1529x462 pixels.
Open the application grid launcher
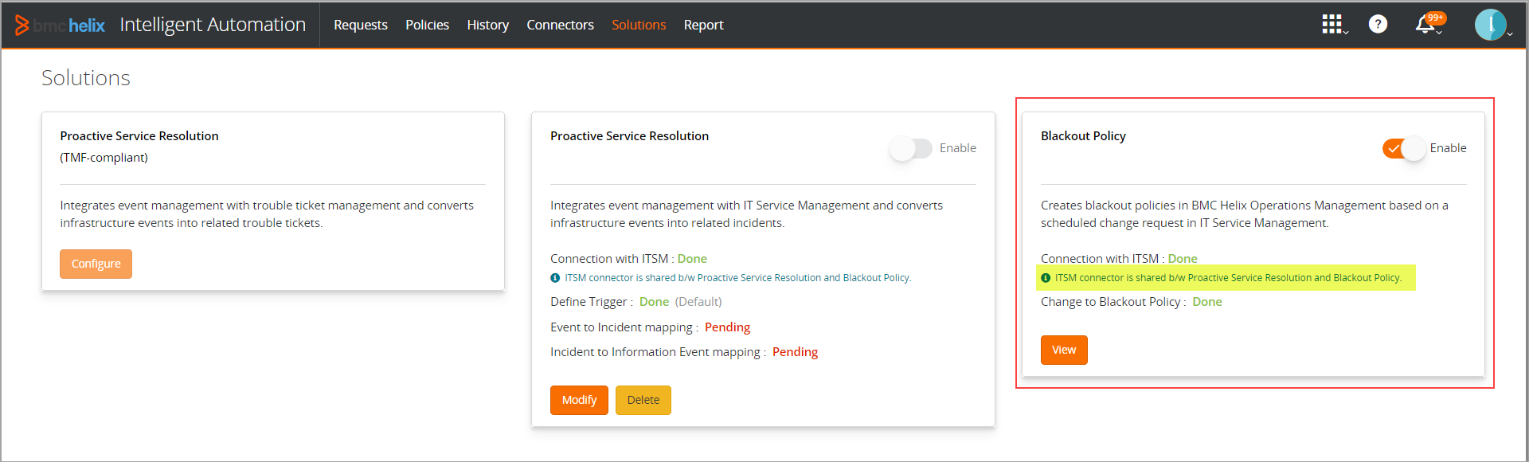(x=1332, y=24)
